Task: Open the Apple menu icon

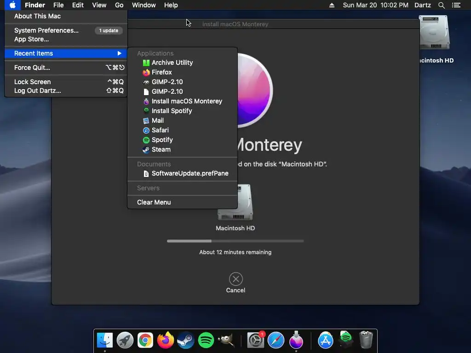Action: pos(12,5)
